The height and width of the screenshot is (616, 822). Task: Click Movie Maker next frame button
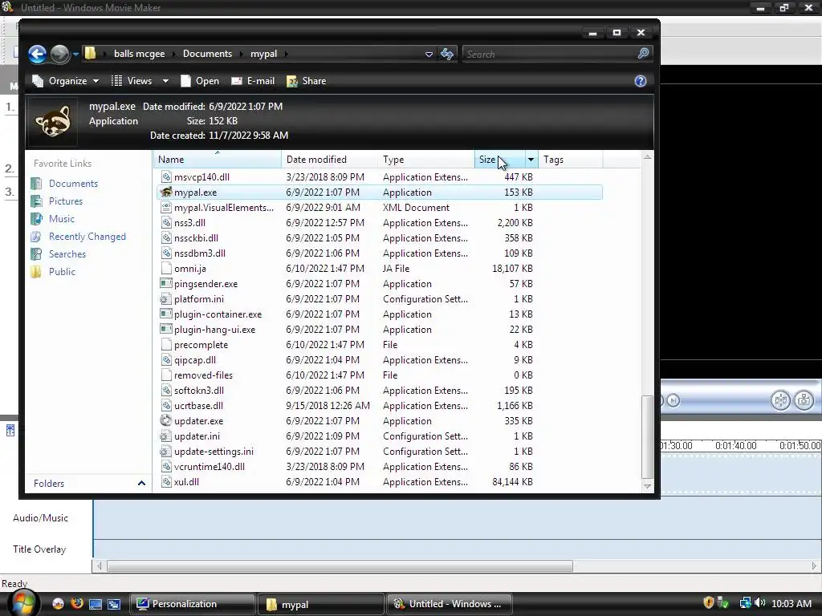(673, 401)
